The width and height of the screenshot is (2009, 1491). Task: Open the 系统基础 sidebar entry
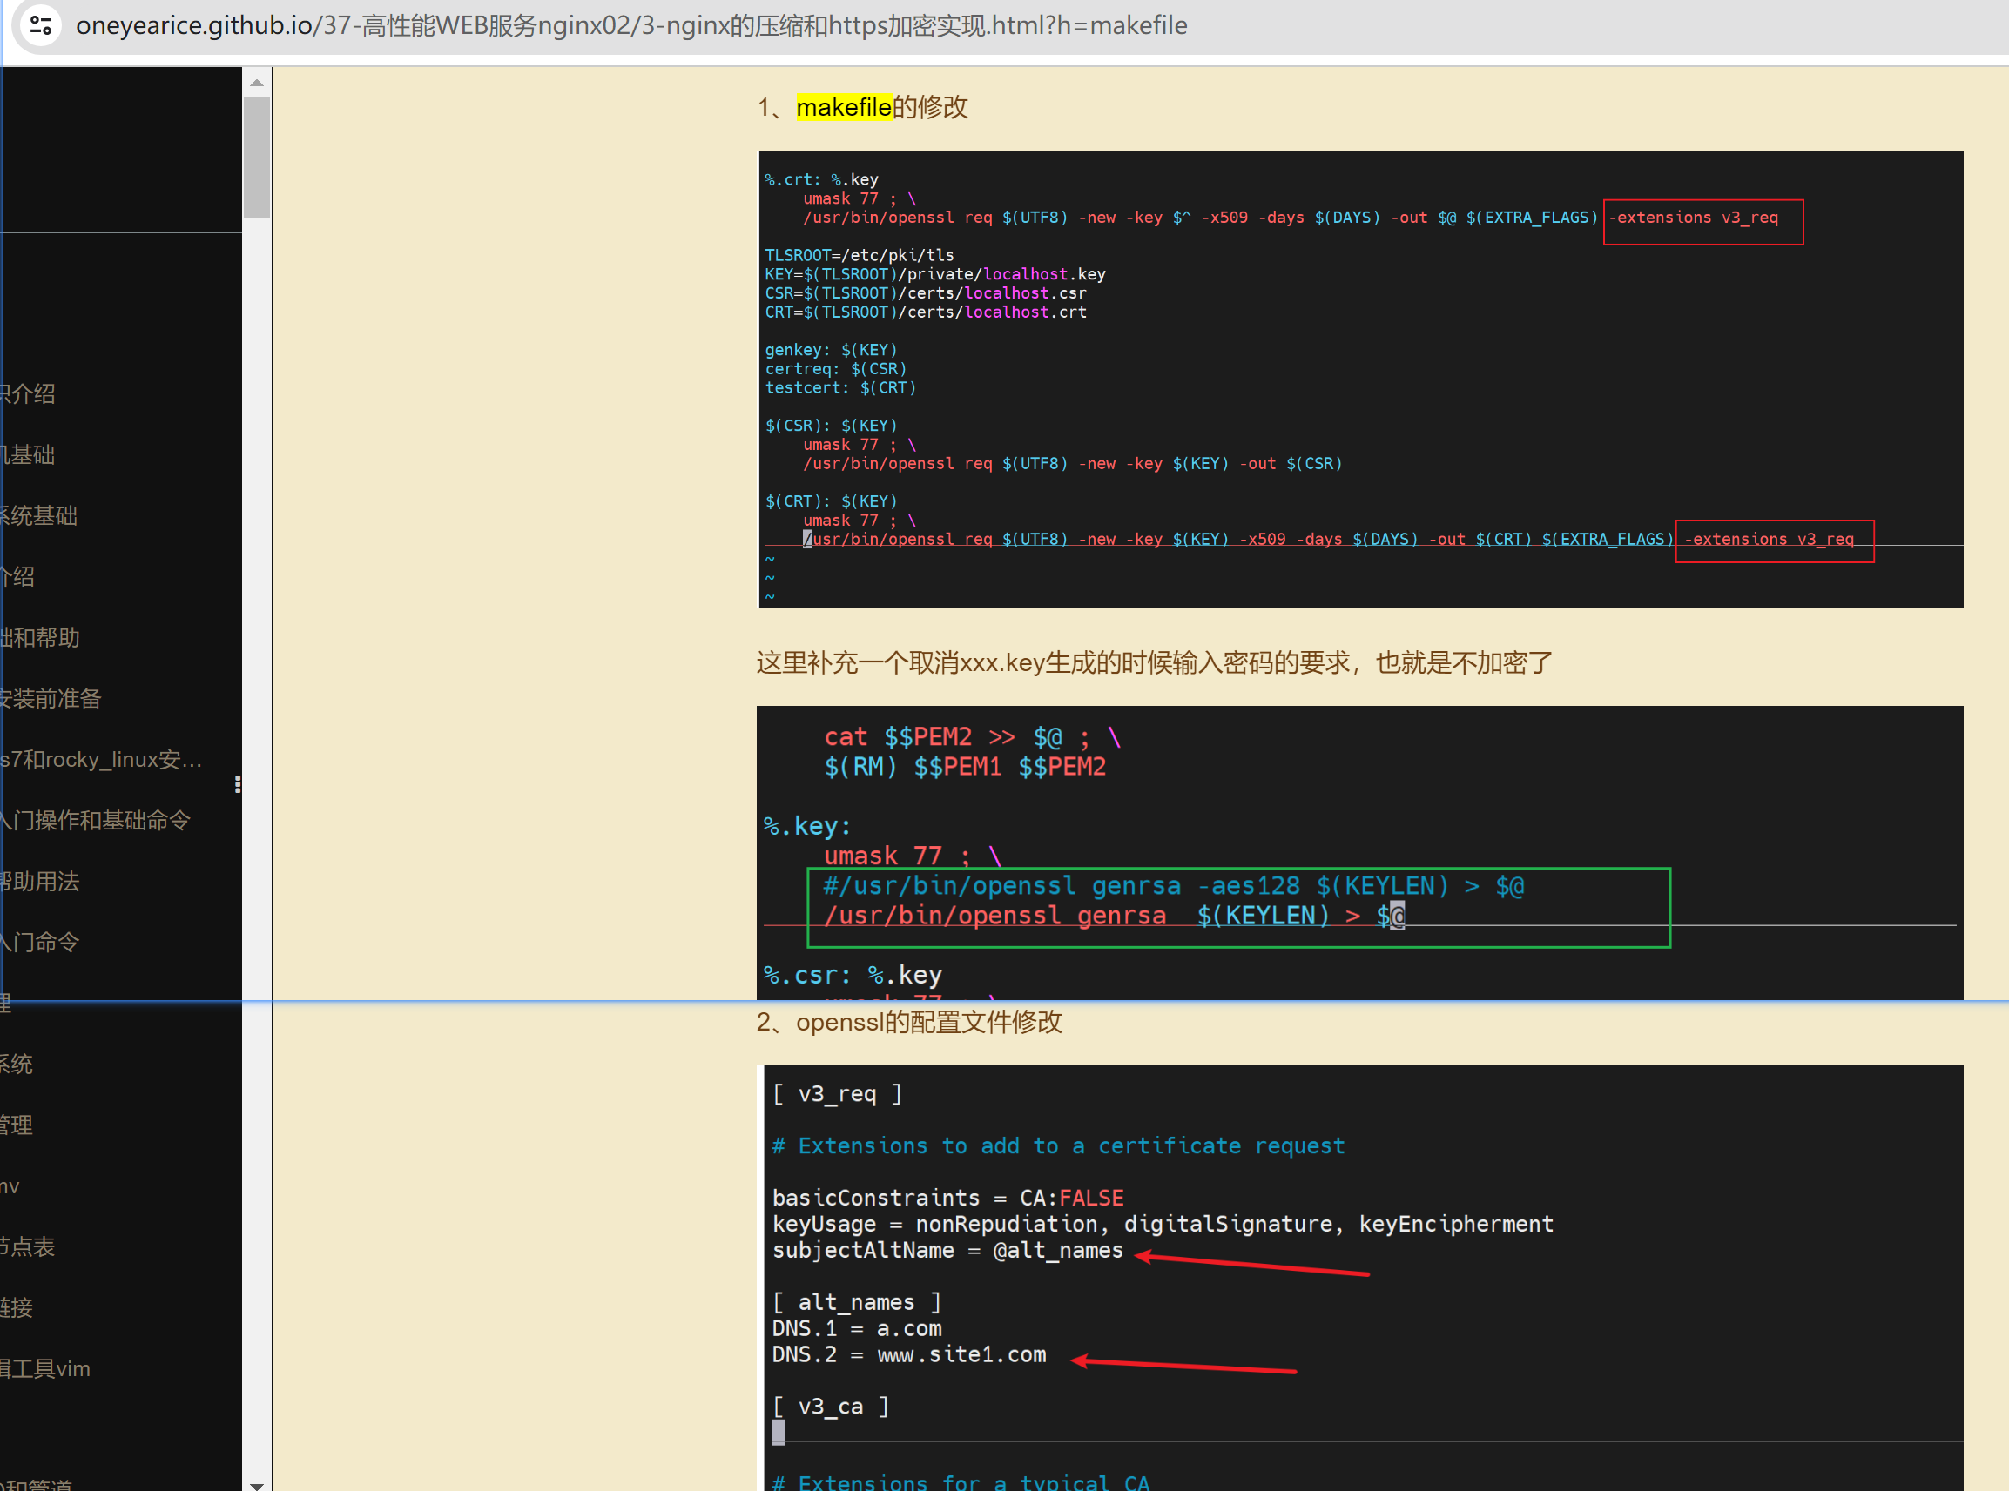pyautogui.click(x=38, y=515)
